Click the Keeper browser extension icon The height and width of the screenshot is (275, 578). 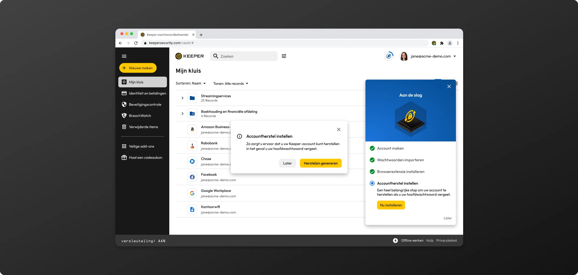click(434, 43)
